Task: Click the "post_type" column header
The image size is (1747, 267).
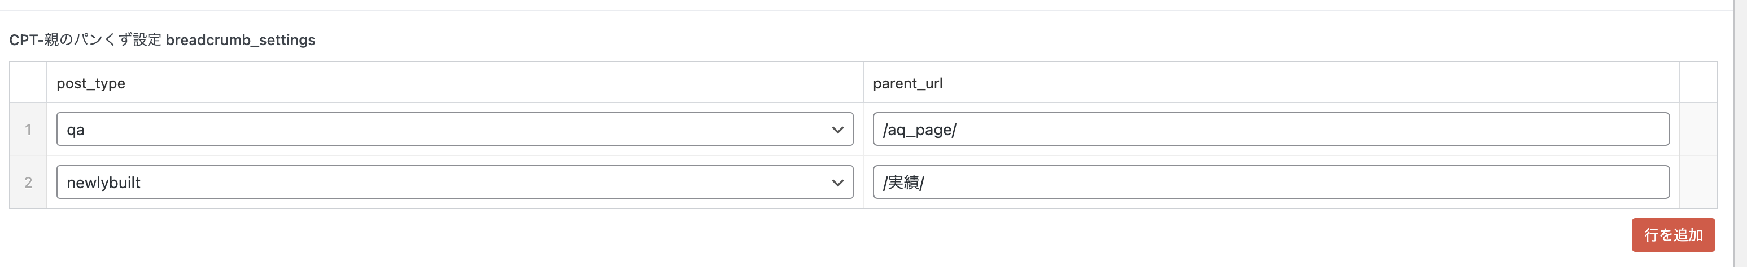Action: (91, 83)
